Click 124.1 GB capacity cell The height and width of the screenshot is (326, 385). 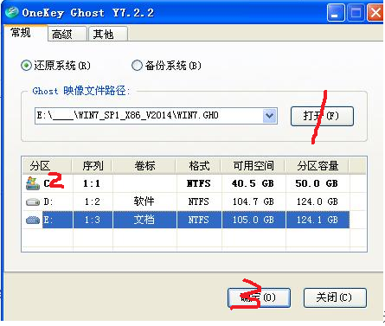click(318, 221)
